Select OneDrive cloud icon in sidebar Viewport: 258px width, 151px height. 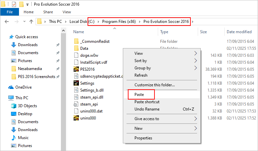11,87
